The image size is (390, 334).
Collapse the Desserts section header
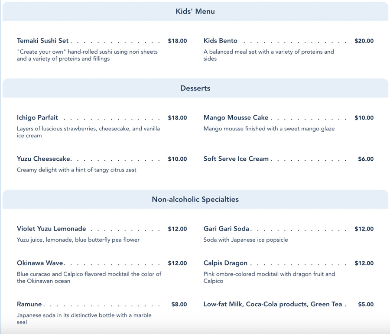(195, 88)
